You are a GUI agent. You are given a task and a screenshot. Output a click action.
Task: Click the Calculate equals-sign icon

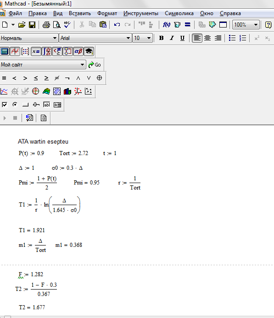[x=188, y=25]
